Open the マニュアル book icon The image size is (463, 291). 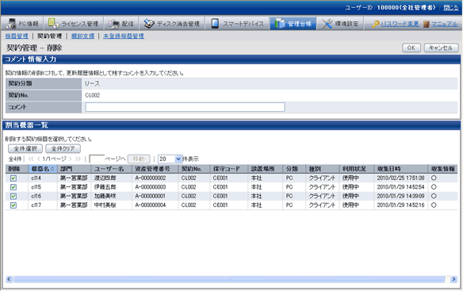click(x=426, y=24)
